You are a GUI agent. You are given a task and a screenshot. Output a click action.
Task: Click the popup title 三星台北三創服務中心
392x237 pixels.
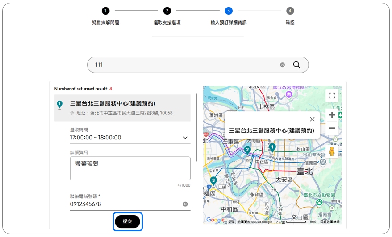(x=271, y=131)
